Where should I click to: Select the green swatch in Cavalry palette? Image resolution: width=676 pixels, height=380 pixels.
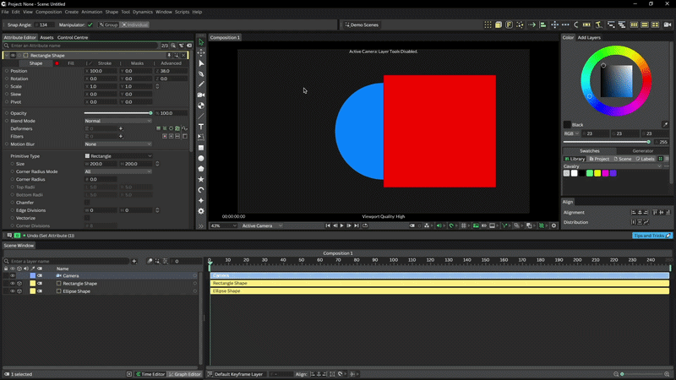[x=589, y=173]
